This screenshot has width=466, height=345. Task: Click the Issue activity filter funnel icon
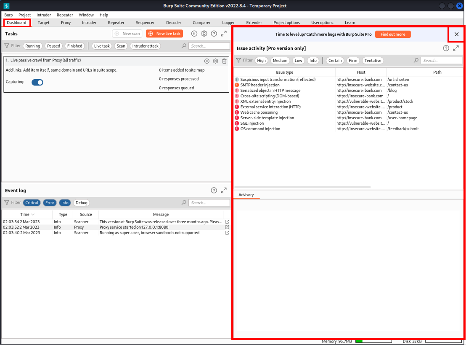pyautogui.click(x=238, y=60)
